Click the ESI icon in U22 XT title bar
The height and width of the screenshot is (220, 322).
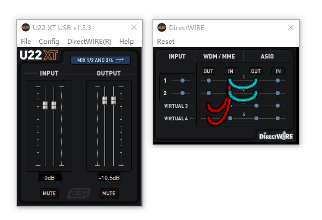[26, 27]
